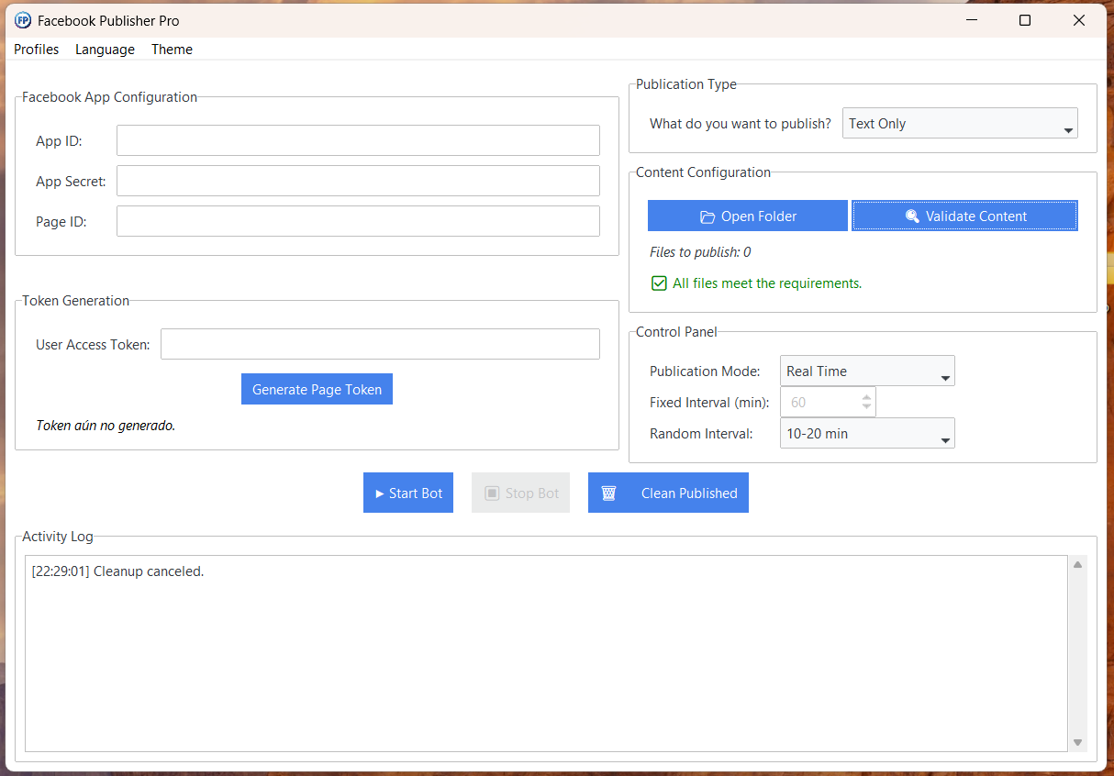
Task: Expand the Text Only publish type dropdown
Action: click(x=960, y=123)
